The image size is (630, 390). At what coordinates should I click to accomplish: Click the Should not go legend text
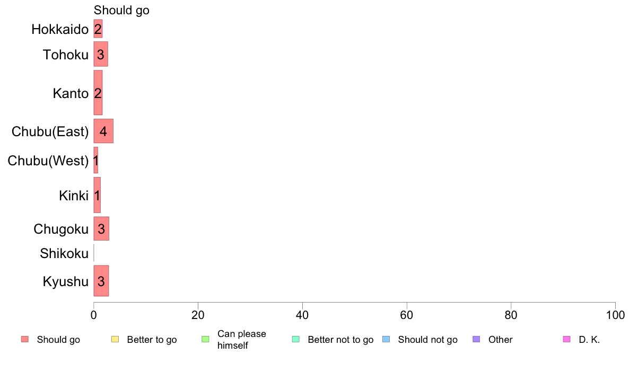pyautogui.click(x=428, y=340)
